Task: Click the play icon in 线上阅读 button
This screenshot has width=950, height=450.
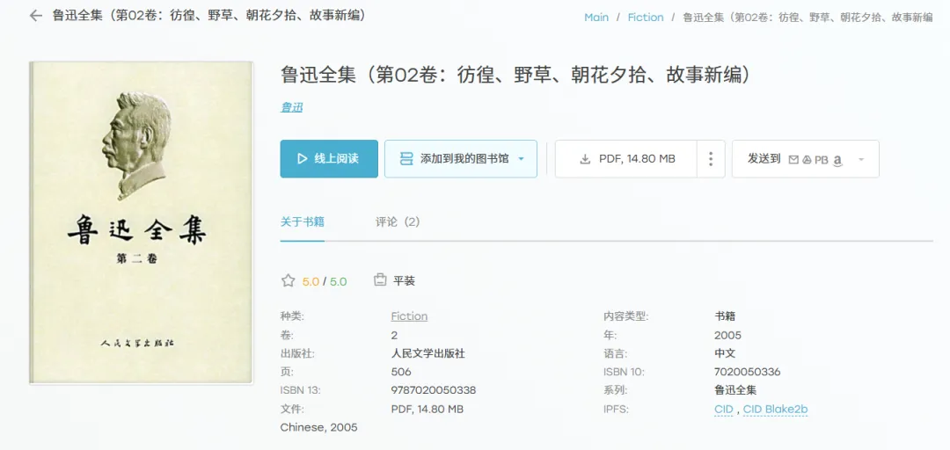Action: click(x=303, y=159)
